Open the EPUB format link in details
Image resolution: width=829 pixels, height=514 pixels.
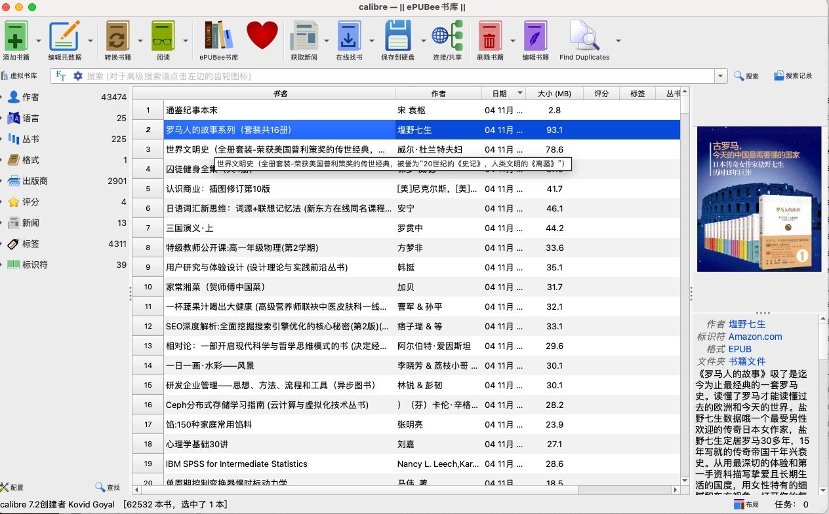pos(740,349)
